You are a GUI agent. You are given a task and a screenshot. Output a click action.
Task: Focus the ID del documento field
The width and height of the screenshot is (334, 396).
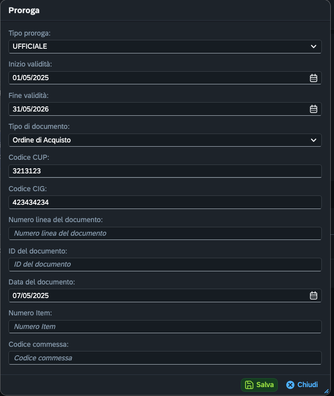coord(165,264)
